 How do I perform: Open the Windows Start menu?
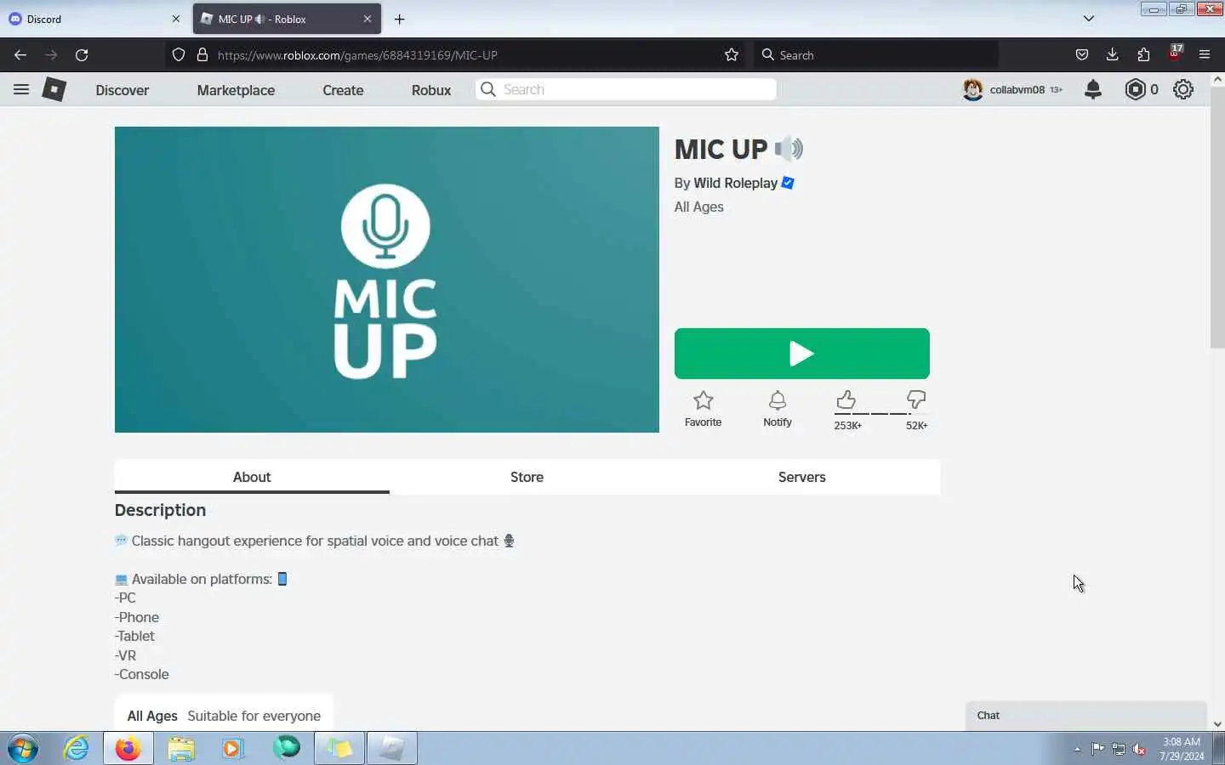tap(23, 749)
